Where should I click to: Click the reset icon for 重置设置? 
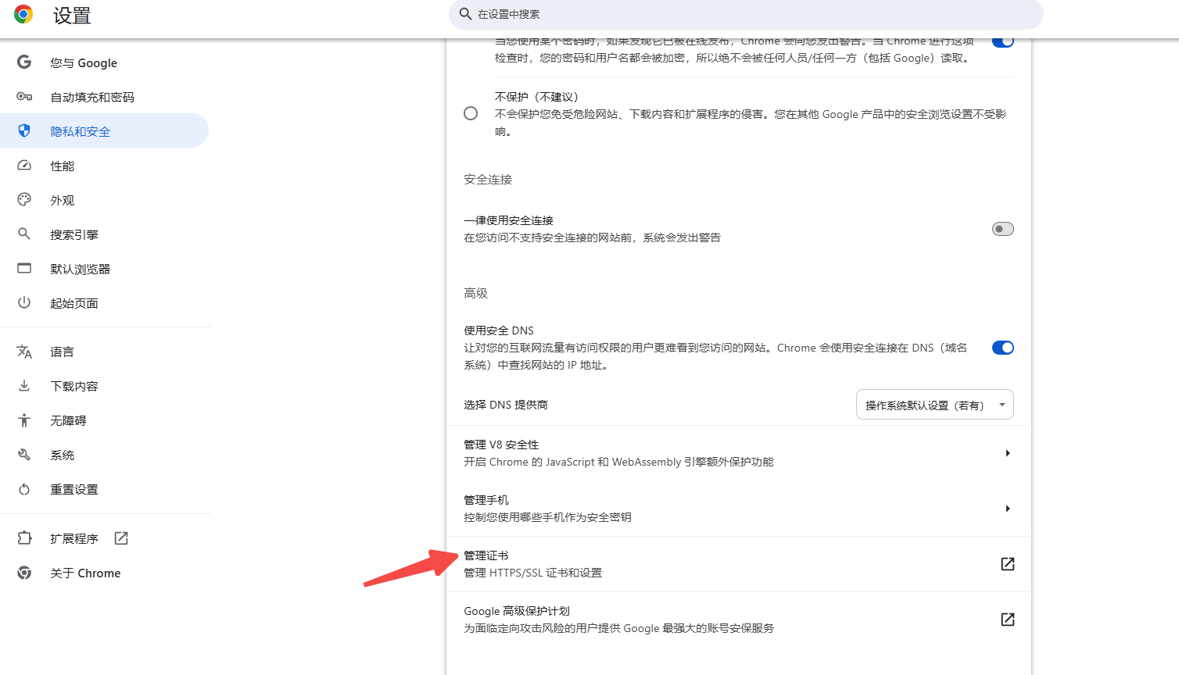point(24,489)
